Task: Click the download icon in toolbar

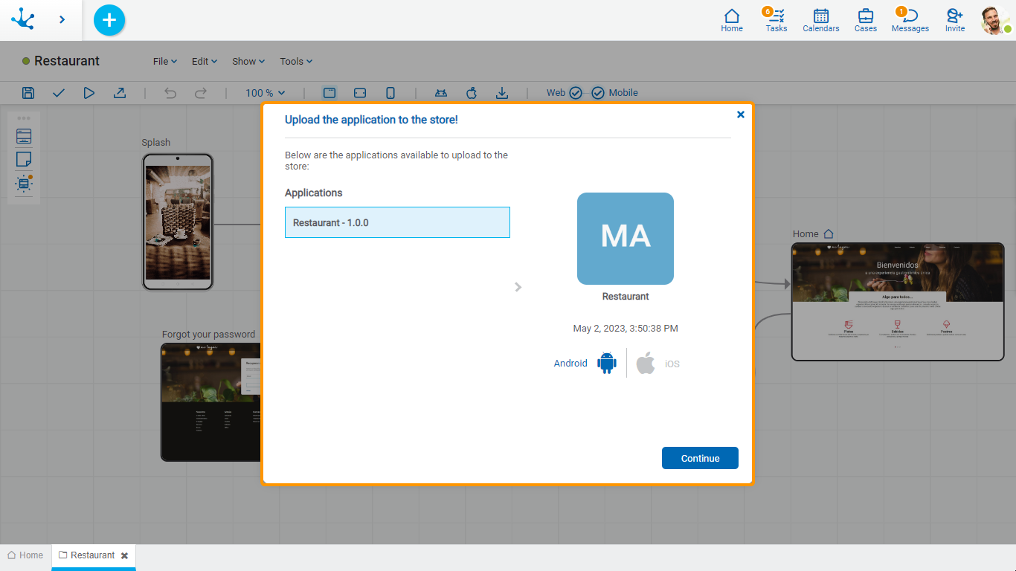Action: (x=502, y=93)
